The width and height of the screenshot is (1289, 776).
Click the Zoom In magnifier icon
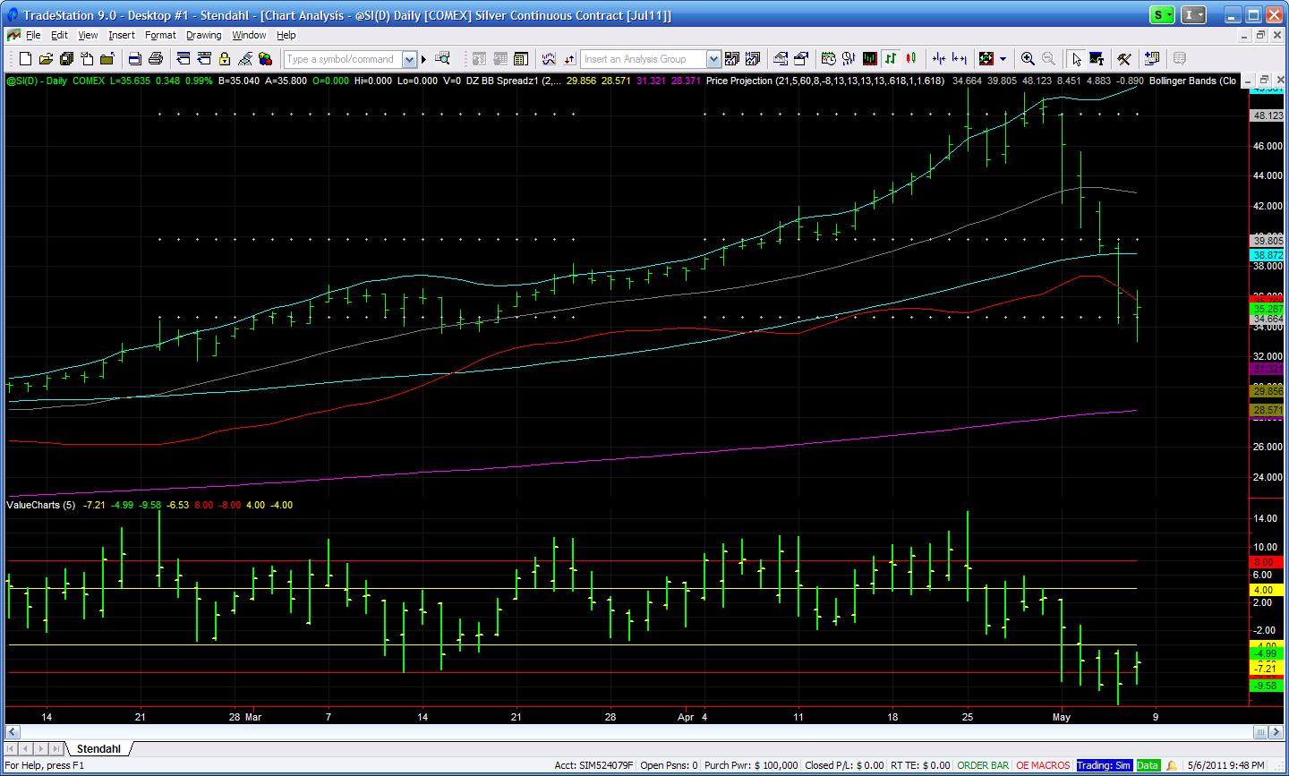coord(1028,59)
